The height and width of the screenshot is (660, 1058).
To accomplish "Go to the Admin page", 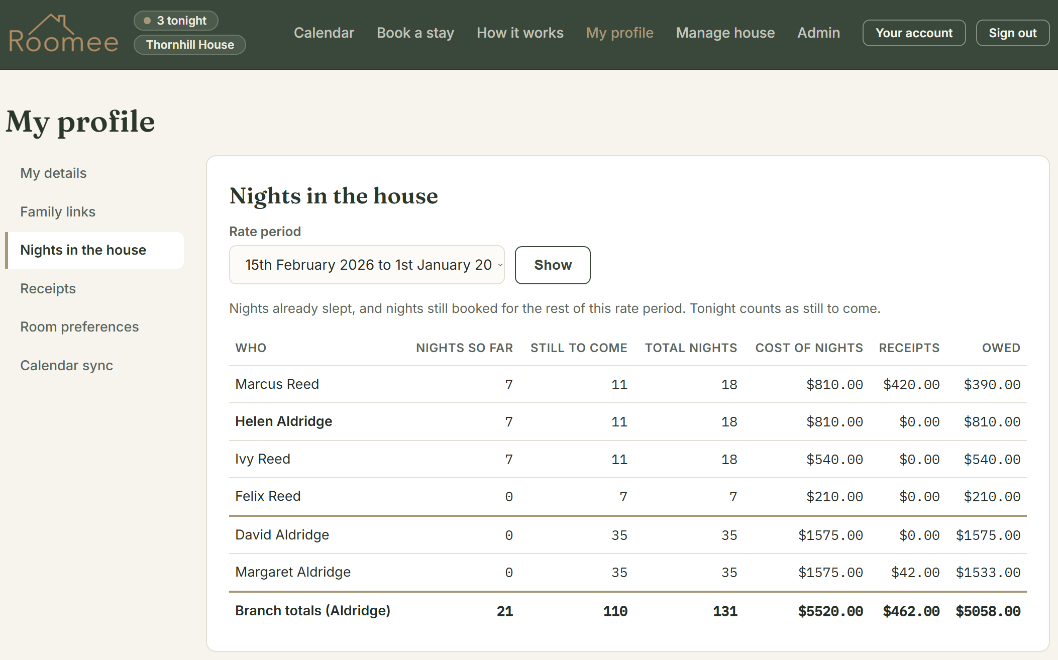I will [x=818, y=33].
